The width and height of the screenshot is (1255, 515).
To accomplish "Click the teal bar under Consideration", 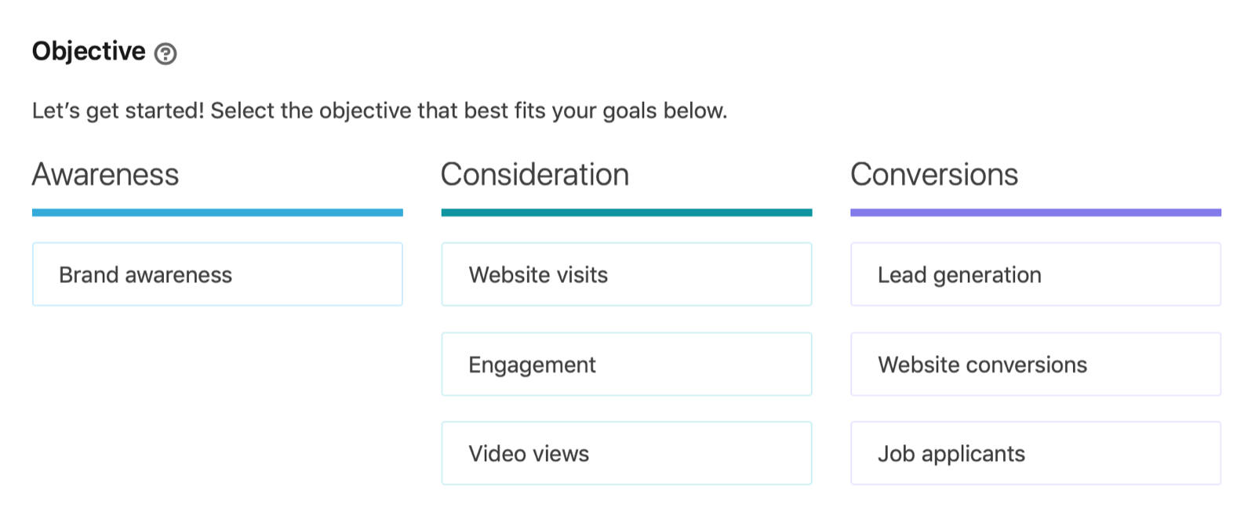I will (x=626, y=212).
